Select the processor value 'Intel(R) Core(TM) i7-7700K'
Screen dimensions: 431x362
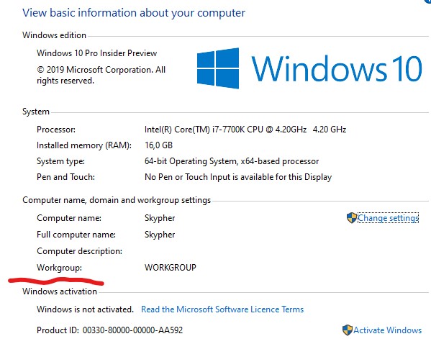tap(245, 130)
